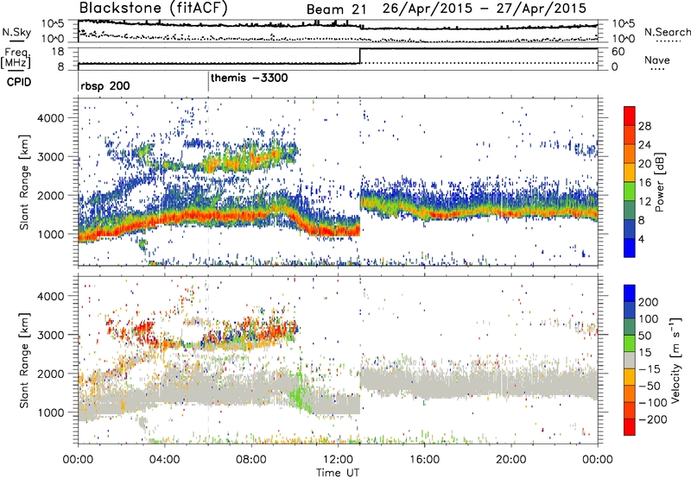691x478 pixels.
Task: Pick the light green segment of Power colorbar
Action: 630,192
